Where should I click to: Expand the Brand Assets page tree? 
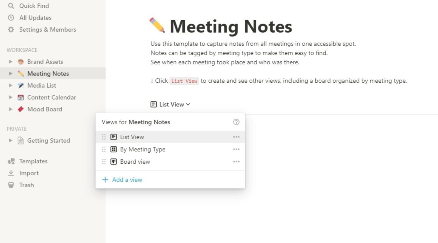(x=10, y=62)
